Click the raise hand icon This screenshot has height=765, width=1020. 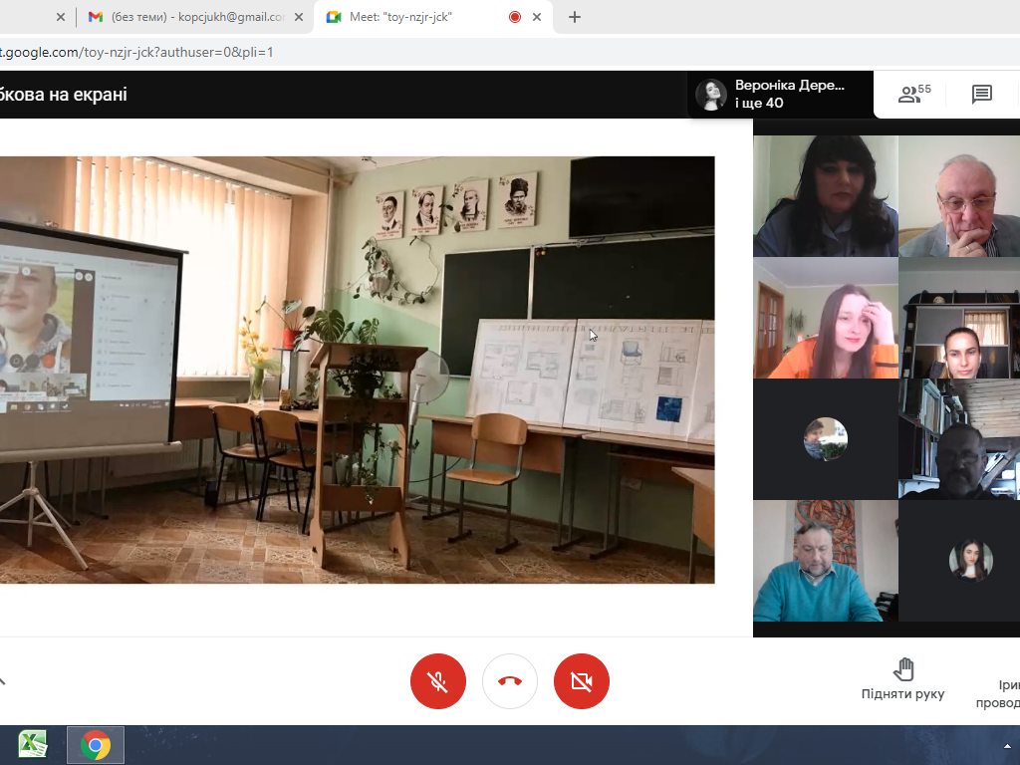point(903,669)
